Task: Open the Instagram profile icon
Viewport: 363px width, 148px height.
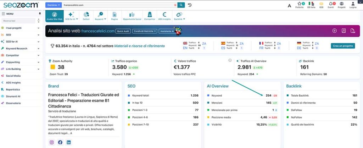Action: point(52,142)
